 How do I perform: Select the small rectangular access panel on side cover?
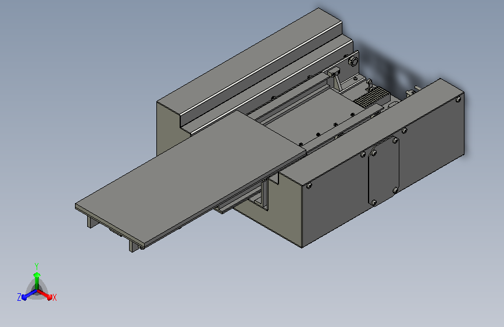point(384,172)
